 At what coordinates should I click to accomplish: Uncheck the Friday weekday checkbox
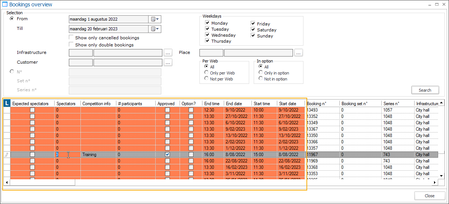(253, 24)
